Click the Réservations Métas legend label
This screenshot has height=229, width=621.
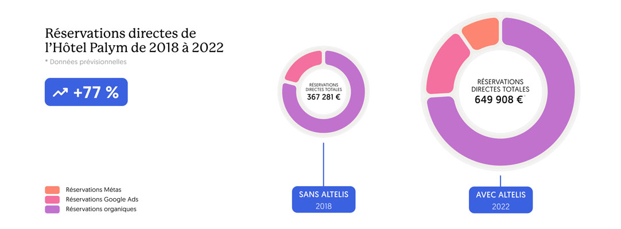click(94, 189)
